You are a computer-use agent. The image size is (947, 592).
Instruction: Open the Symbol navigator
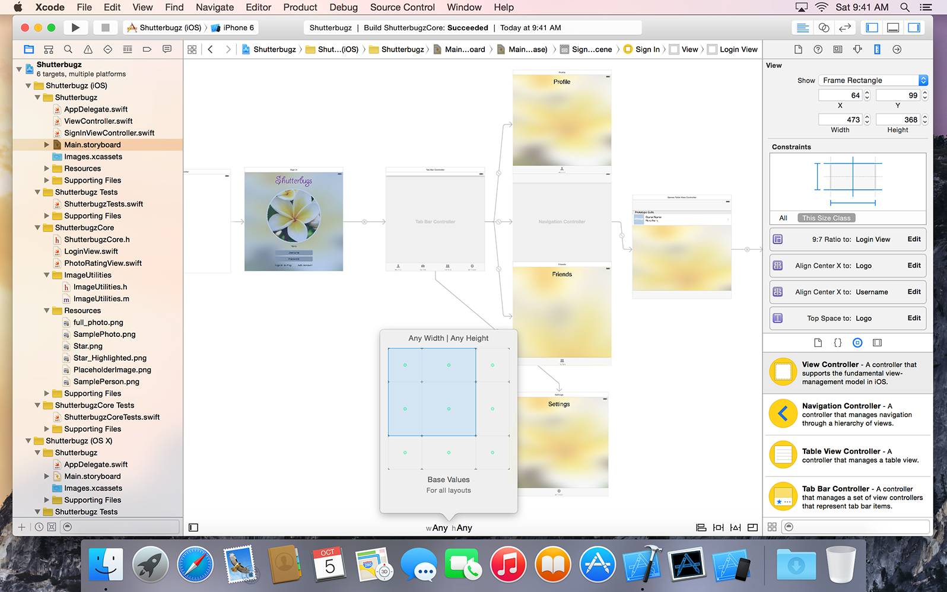pos(49,49)
